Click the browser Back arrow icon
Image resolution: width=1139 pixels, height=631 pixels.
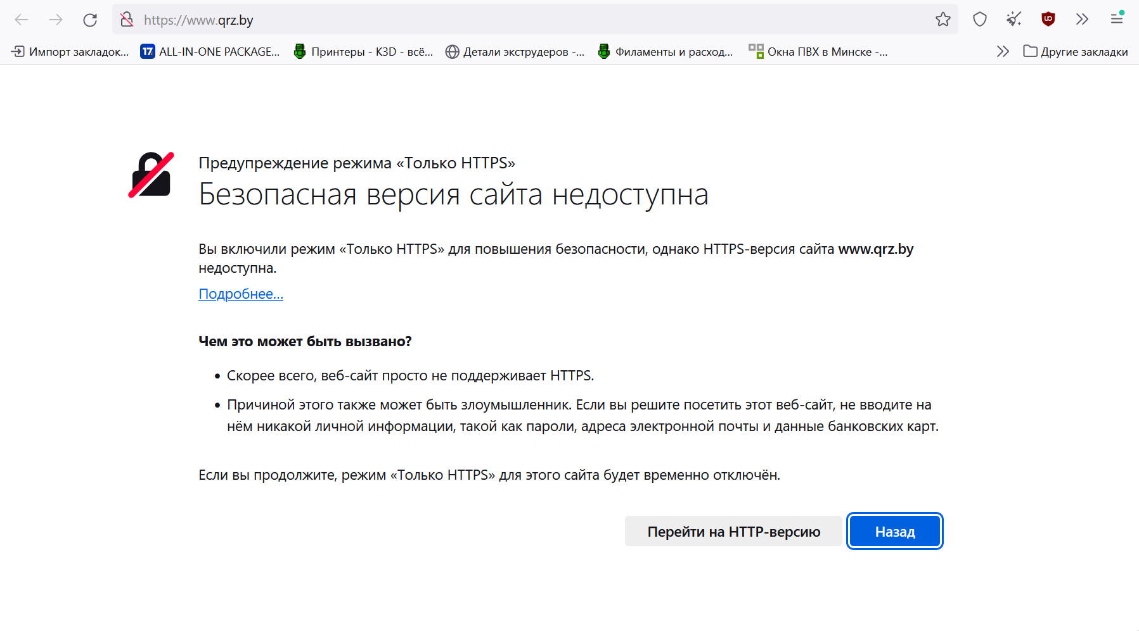pyautogui.click(x=22, y=20)
